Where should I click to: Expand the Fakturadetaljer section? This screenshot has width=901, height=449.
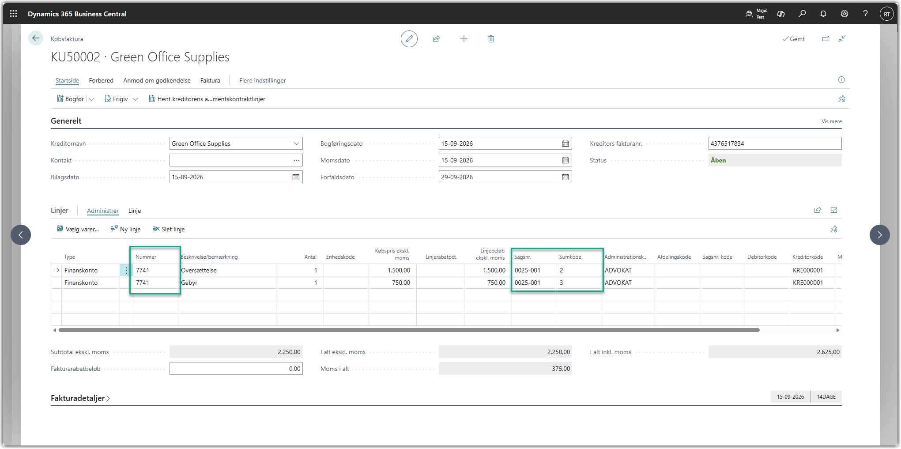80,398
